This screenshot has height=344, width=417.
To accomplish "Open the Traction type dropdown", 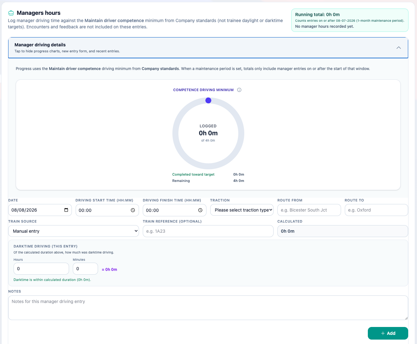I will pos(242,210).
